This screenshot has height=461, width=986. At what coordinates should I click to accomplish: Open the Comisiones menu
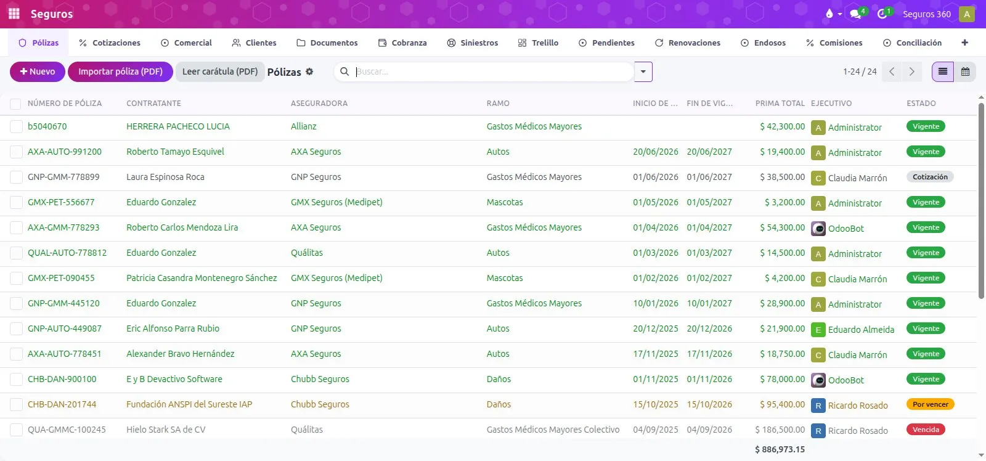click(834, 43)
